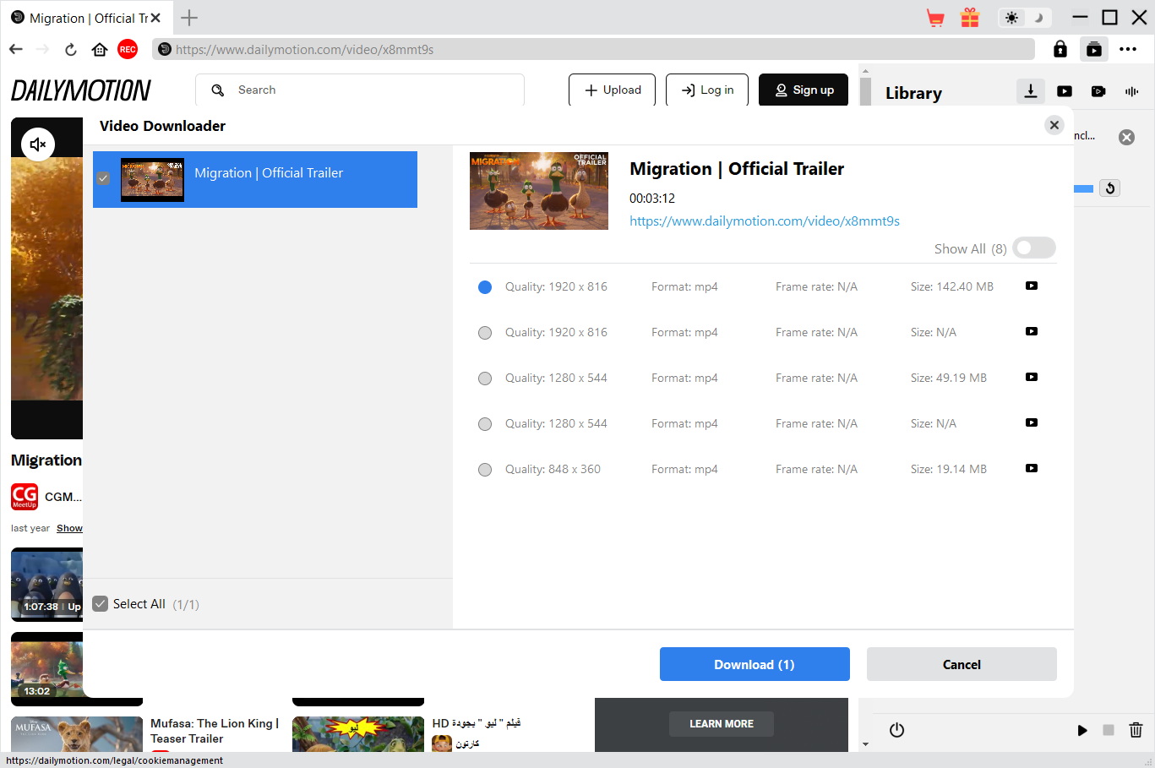Select Migration | Official Trailer list item
Screen dimensions: 1155x768
pyautogui.click(x=255, y=179)
